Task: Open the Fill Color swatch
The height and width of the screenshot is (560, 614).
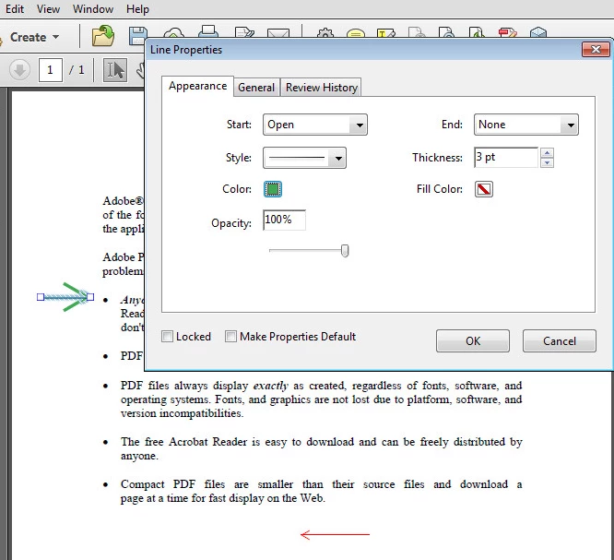Action: tap(484, 189)
